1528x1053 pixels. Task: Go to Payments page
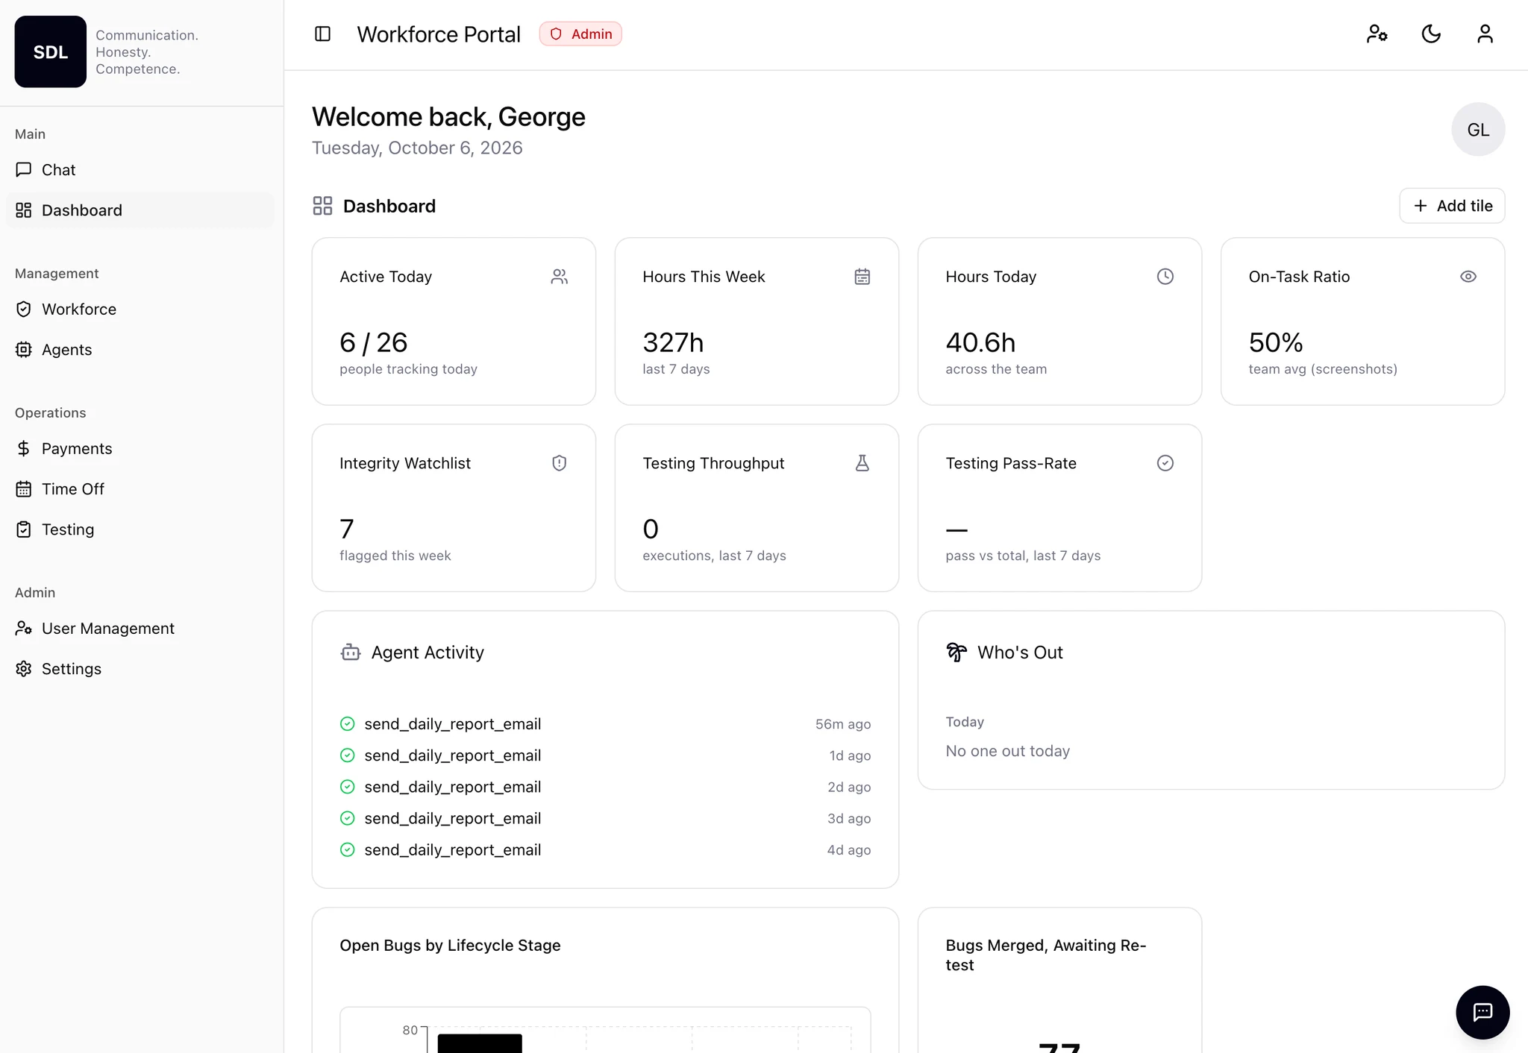140,449
